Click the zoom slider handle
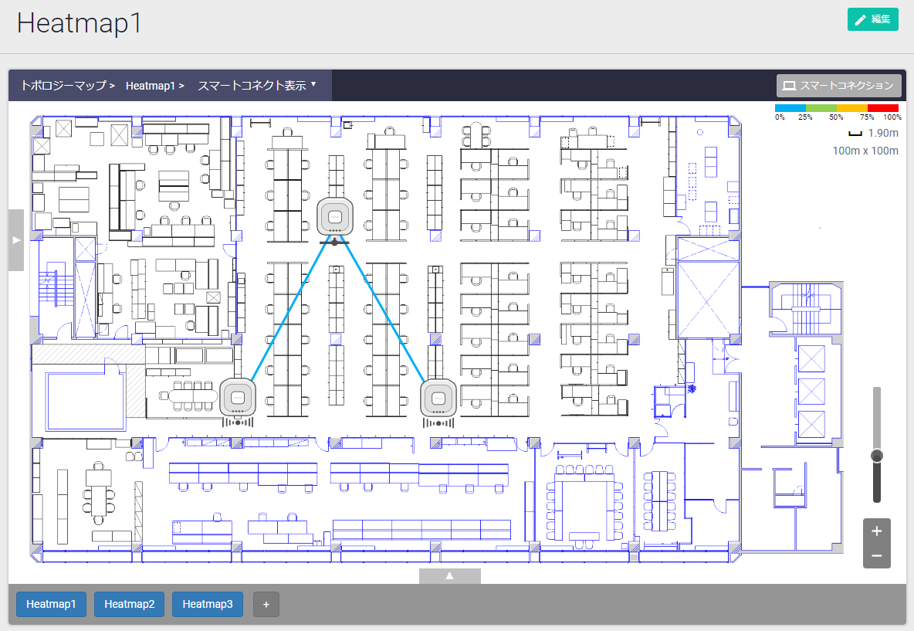This screenshot has width=914, height=631. [876, 456]
